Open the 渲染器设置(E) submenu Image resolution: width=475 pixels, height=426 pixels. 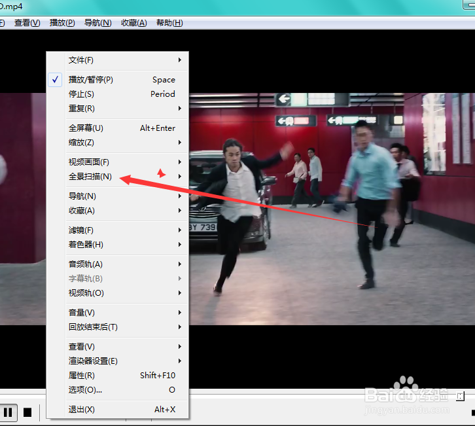click(118, 361)
